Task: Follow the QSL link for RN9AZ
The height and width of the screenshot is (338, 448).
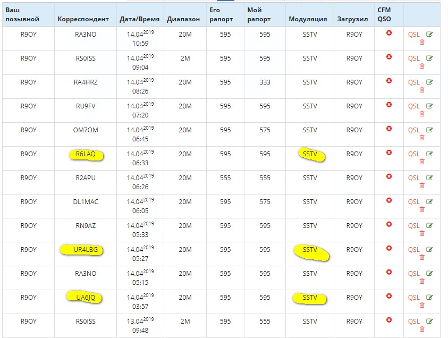Action: click(413, 226)
